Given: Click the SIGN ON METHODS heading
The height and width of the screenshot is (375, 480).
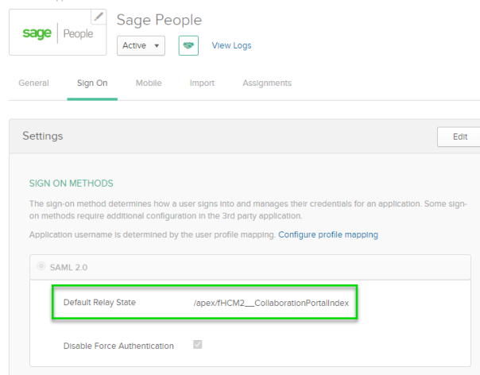Looking at the screenshot, I should pos(71,184).
